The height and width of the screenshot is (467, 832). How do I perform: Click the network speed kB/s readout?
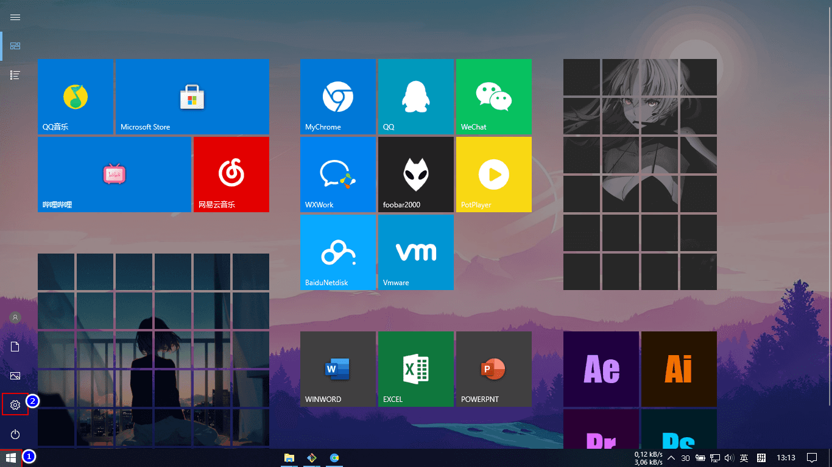pyautogui.click(x=648, y=458)
